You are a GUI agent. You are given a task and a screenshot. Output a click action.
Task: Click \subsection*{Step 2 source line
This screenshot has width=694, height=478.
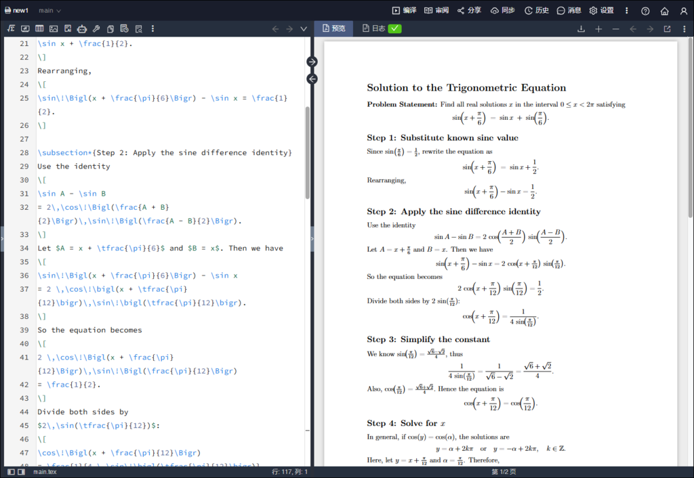tap(165, 152)
